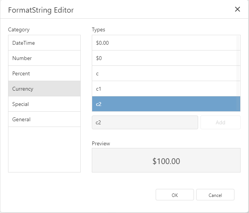This screenshot has height=213, width=249.
Task: Click the Types list scrollbar
Action: (x=238, y=57)
